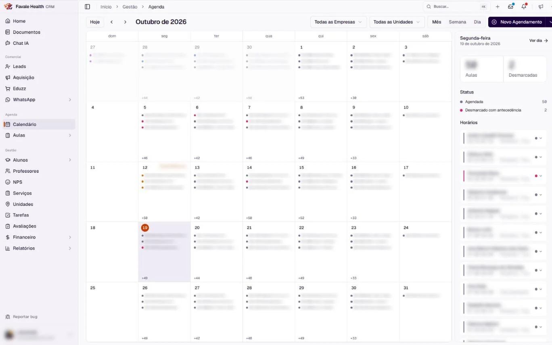
Task: Click the Início breadcrumb
Action: click(x=106, y=7)
